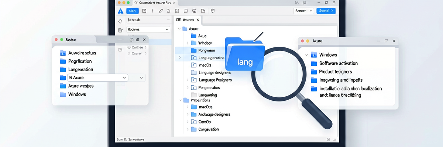Switch to the Axunns tab
Screen dimensions: 443x147
point(188,20)
